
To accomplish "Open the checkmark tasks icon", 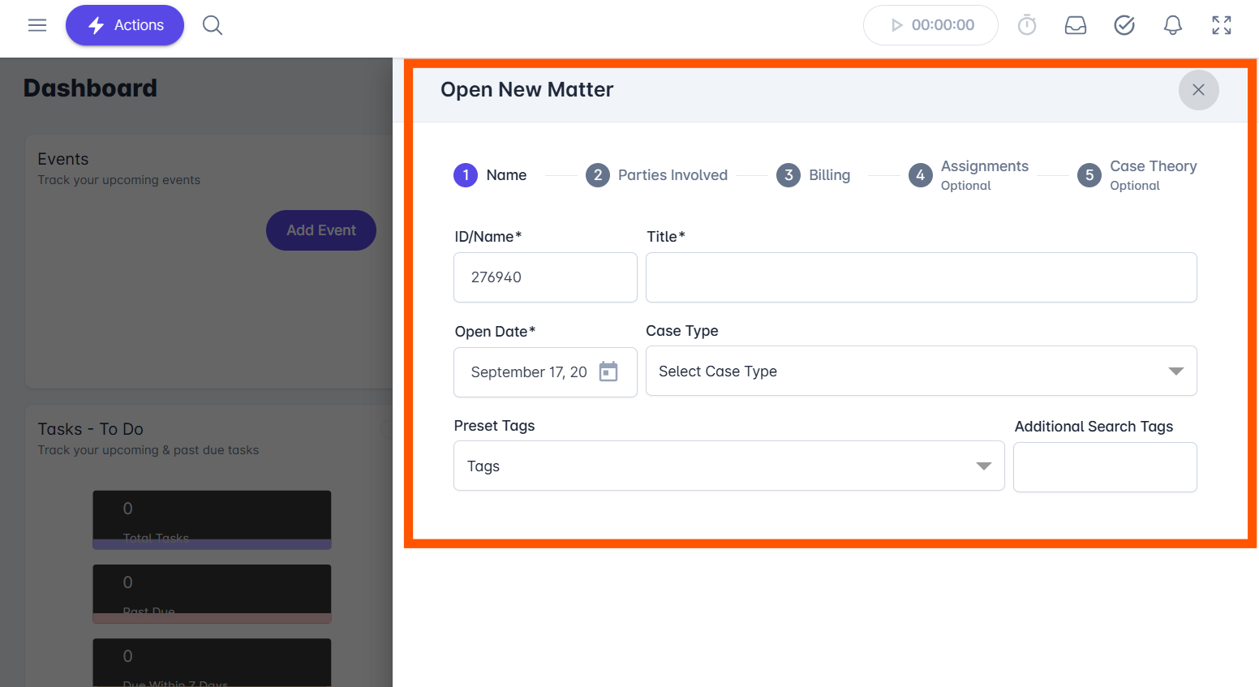I will click(1124, 25).
